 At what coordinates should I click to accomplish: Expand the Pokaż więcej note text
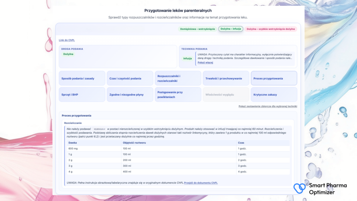point(205,62)
